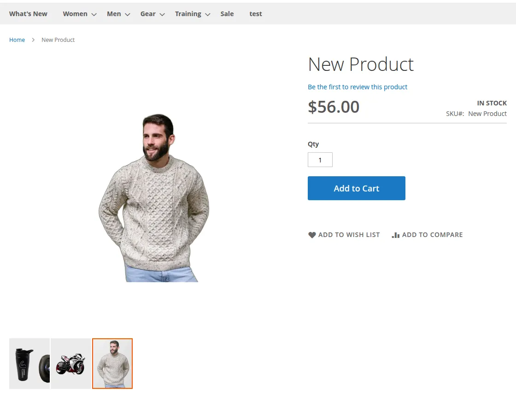The image size is (516, 405).
Task: Open the review link for this product
Action: pos(358,87)
